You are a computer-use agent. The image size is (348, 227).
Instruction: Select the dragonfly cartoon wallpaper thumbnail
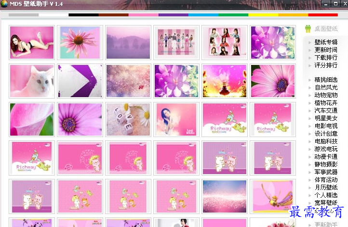pyautogui.click(x=272, y=196)
